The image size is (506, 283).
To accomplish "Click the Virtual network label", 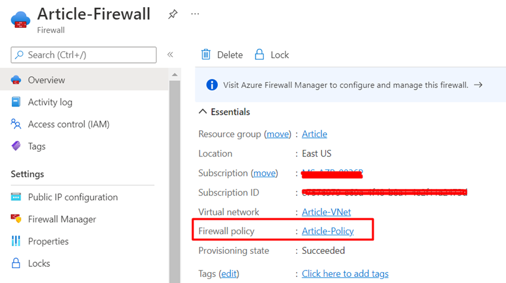I will (x=229, y=212).
